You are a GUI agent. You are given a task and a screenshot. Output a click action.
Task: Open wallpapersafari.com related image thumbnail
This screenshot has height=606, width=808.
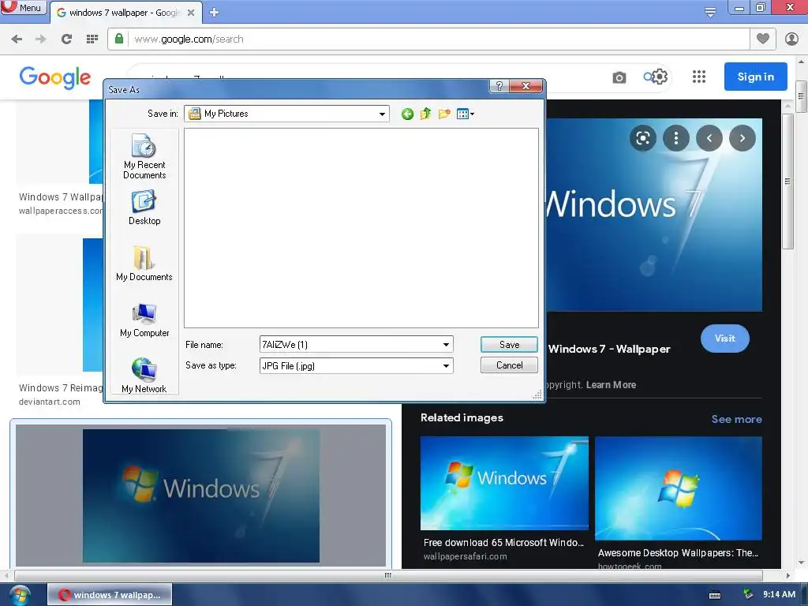click(x=504, y=484)
